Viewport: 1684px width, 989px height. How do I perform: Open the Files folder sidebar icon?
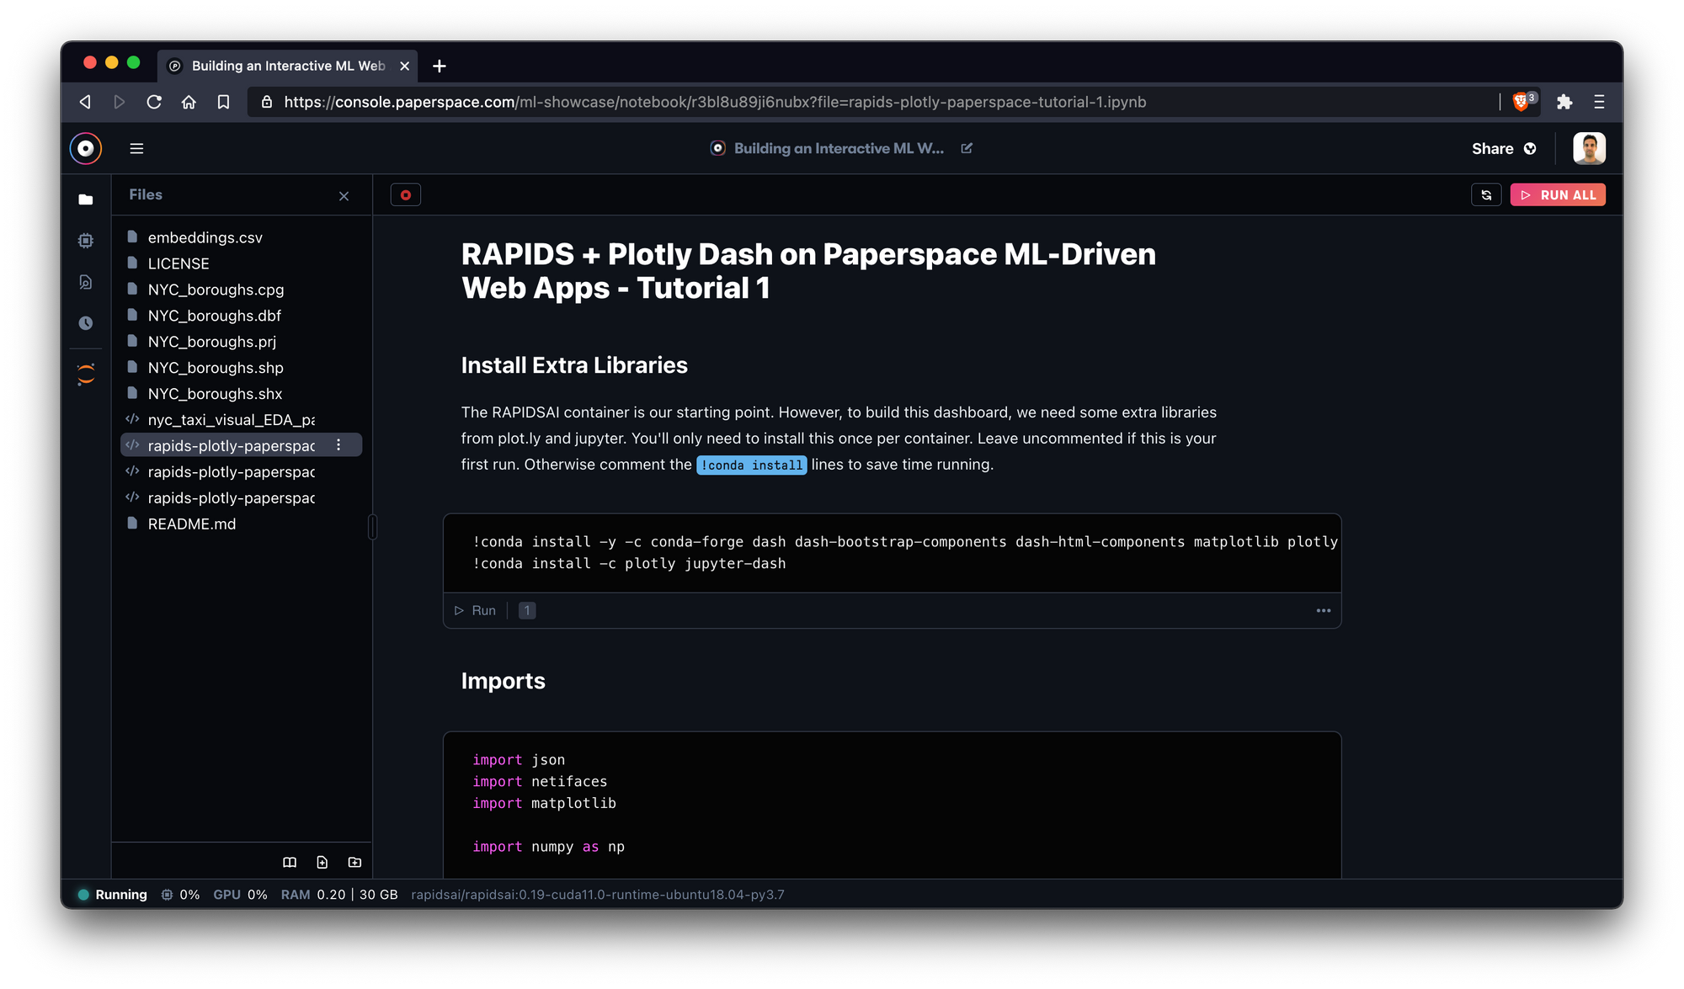(85, 199)
